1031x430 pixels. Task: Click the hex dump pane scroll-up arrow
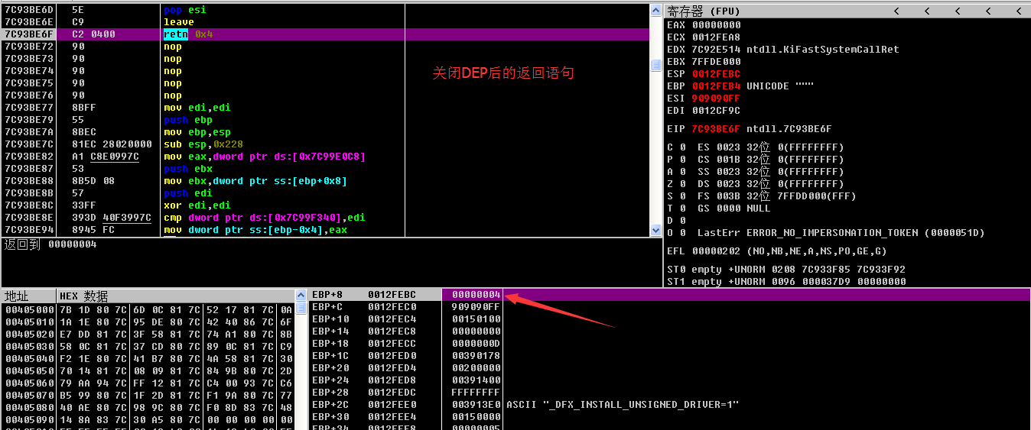tap(301, 296)
